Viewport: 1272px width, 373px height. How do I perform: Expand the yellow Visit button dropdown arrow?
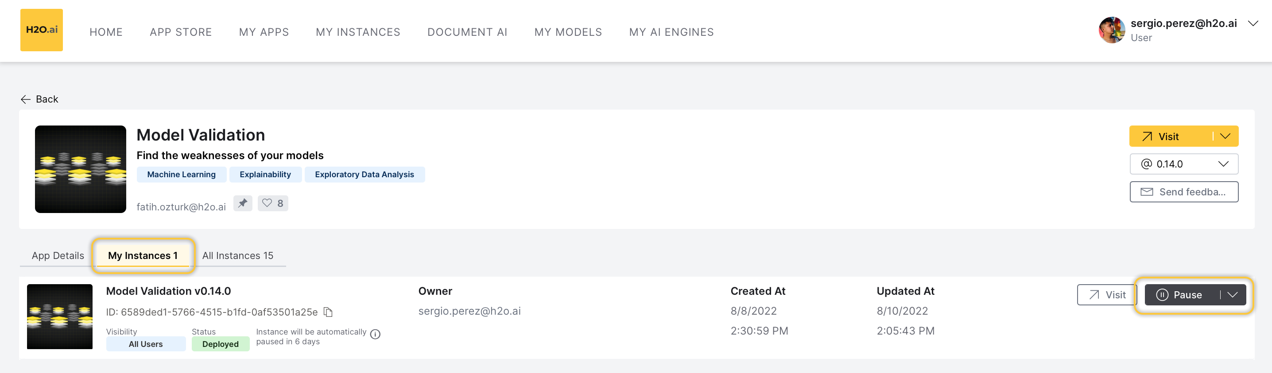tap(1225, 137)
